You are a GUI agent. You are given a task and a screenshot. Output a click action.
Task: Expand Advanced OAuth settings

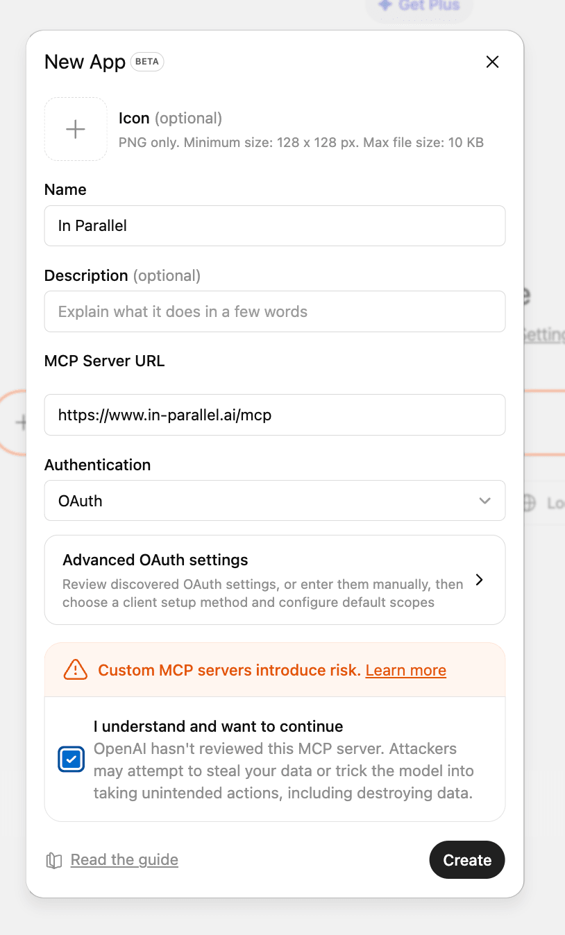point(275,580)
